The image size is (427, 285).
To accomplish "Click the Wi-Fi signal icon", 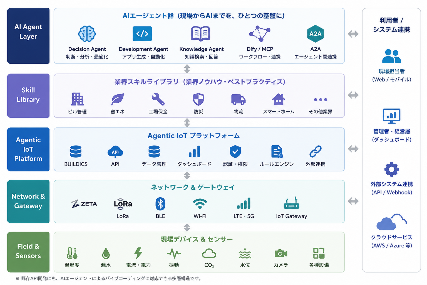I will click(x=200, y=204).
